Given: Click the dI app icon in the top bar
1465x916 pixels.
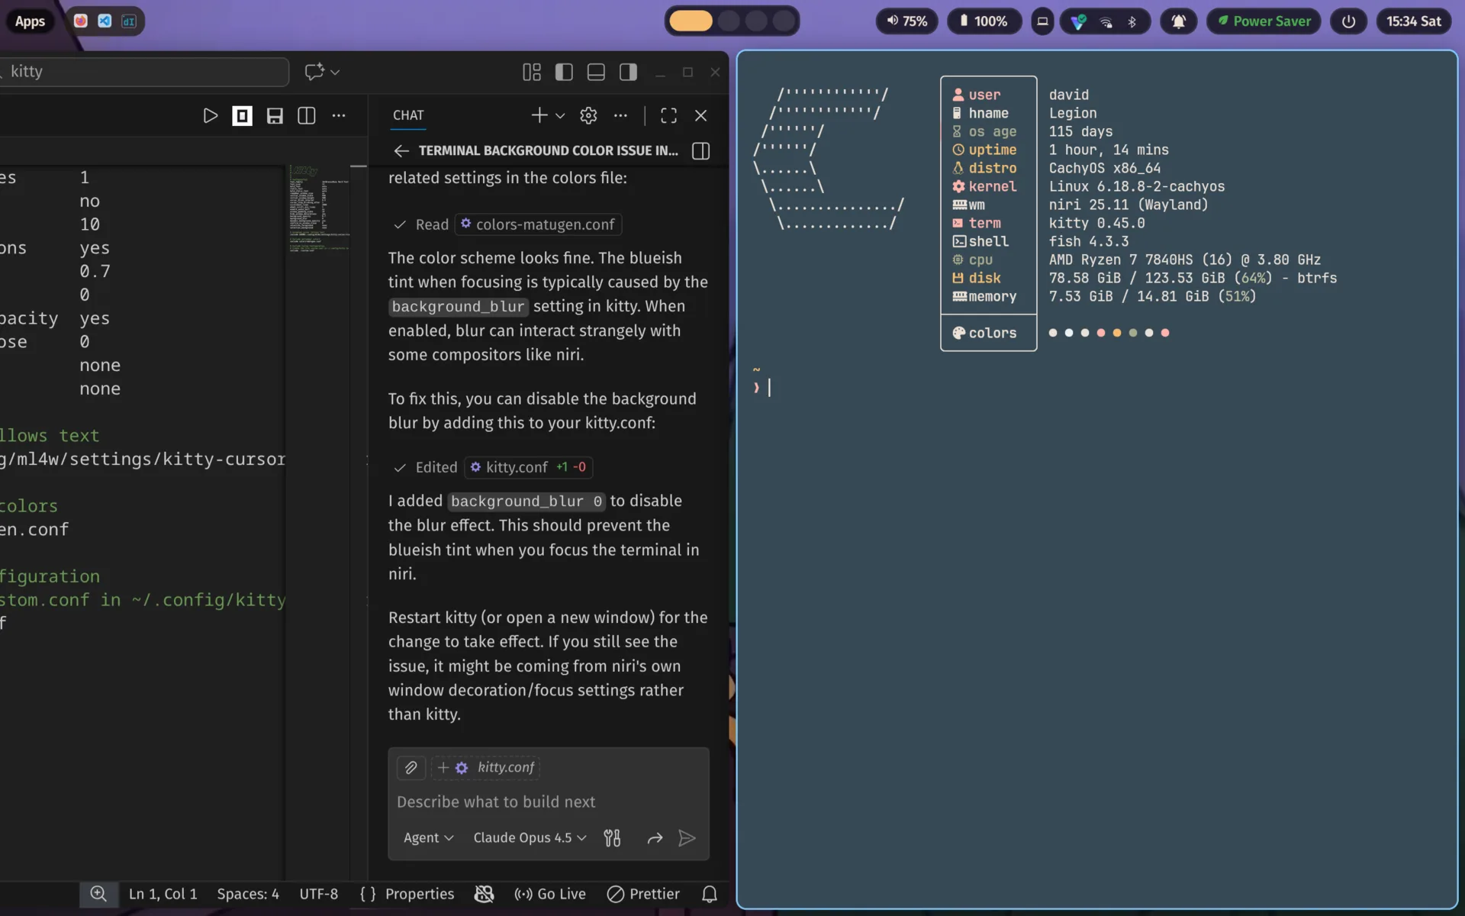Looking at the screenshot, I should 129,21.
